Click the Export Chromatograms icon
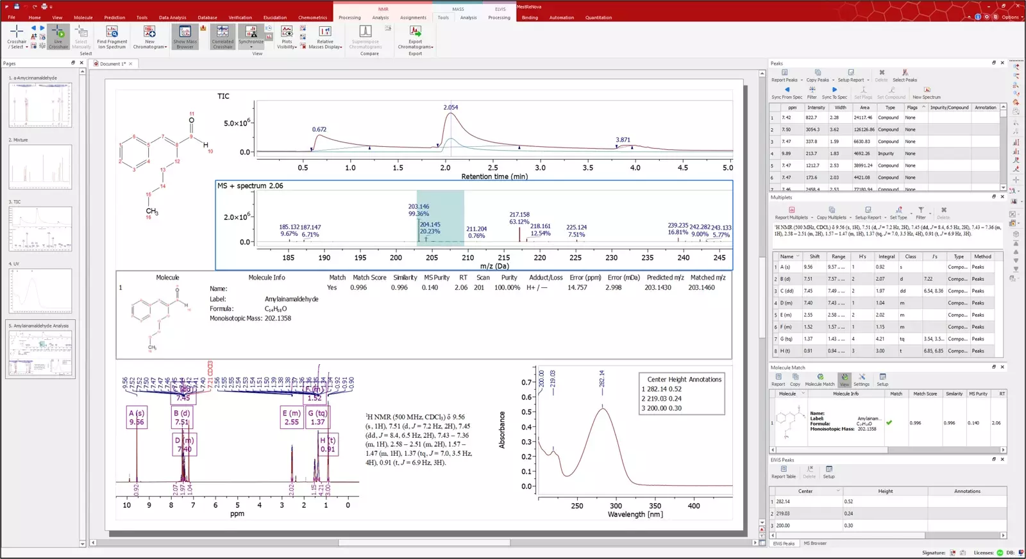The image size is (1026, 559). 416,32
